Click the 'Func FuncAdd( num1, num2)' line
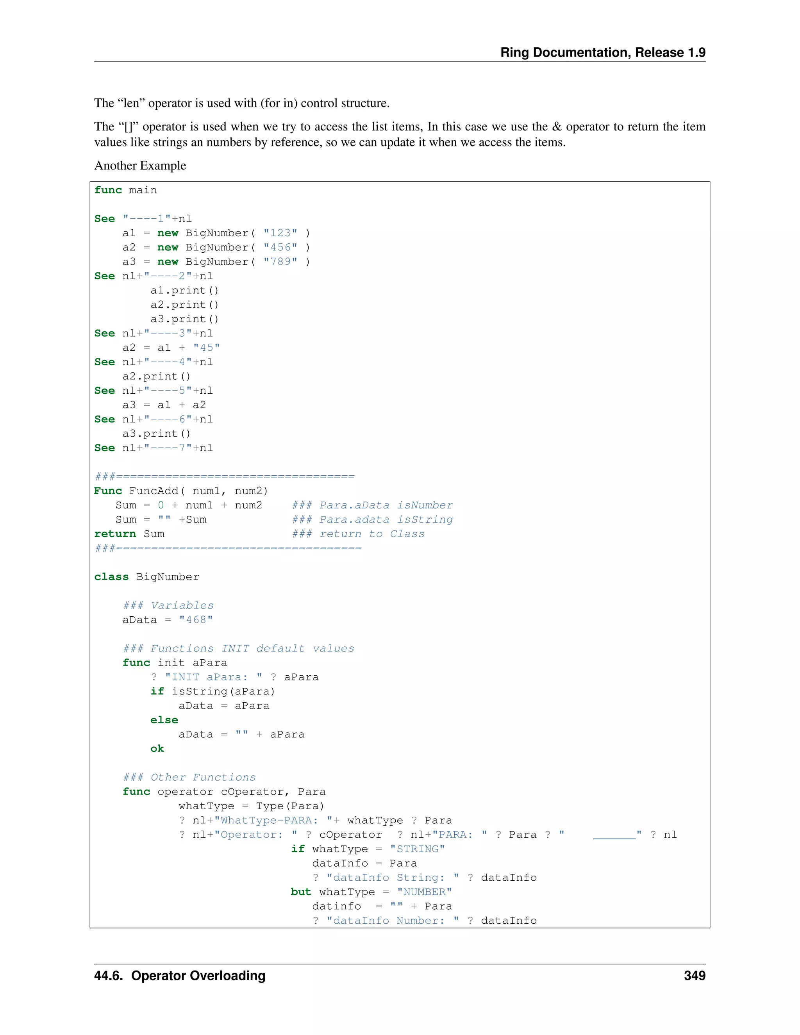 (180, 491)
